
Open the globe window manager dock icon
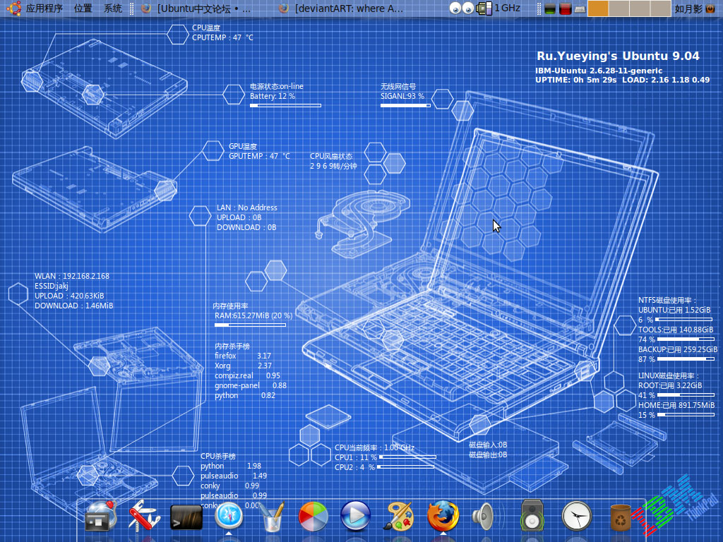pos(100,517)
